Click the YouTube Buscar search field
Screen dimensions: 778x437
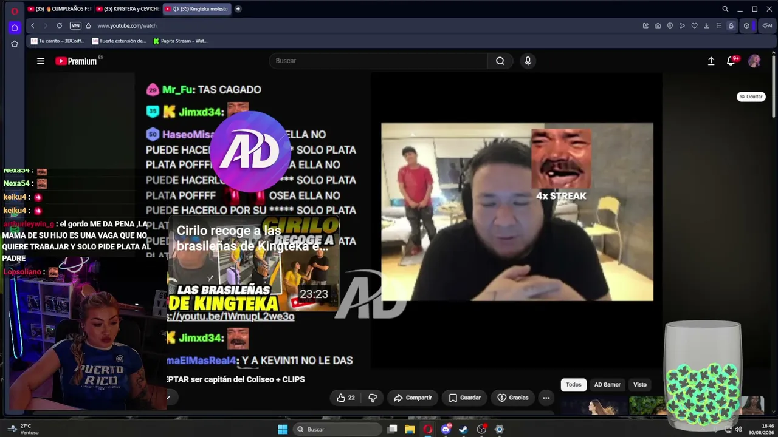pos(378,61)
